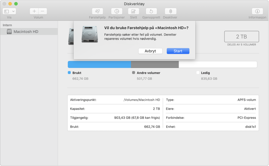Viewport: 269px width, 166px height.
Task: Click the gray Andre volumer legend swatch
Action: [x=133, y=72]
